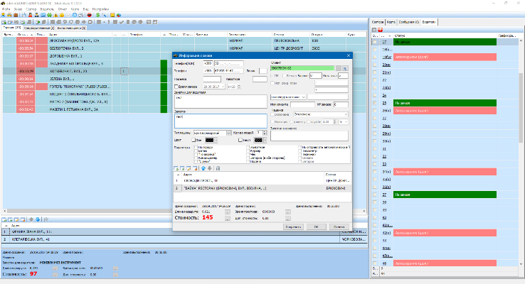Switch to the Сообщения tab
Viewport: 525px width, 284px height.
(410, 22)
